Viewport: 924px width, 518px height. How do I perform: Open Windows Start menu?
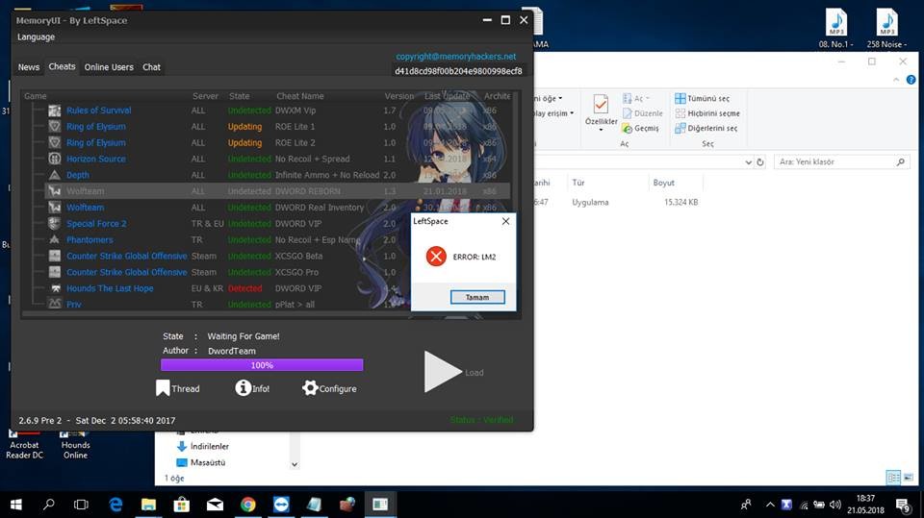pyautogui.click(x=16, y=505)
